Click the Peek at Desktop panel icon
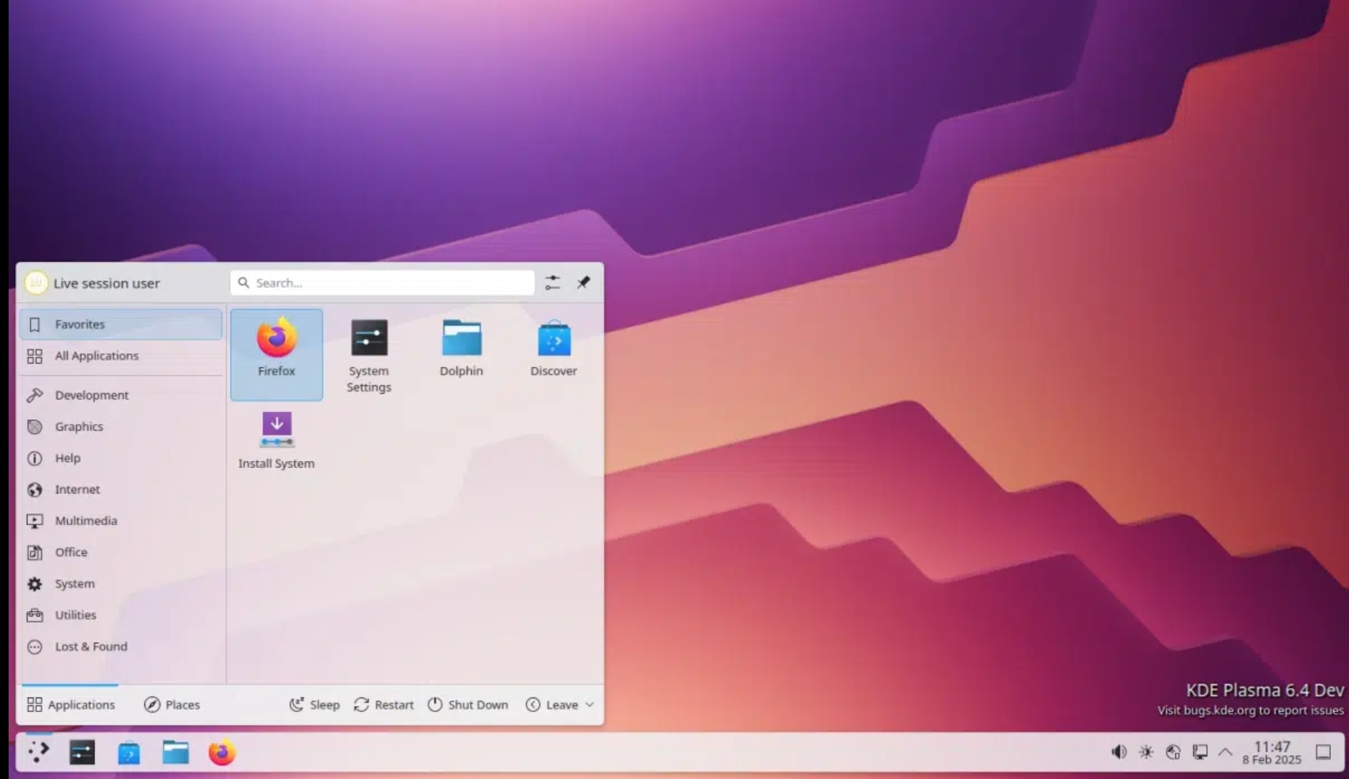 click(1323, 752)
